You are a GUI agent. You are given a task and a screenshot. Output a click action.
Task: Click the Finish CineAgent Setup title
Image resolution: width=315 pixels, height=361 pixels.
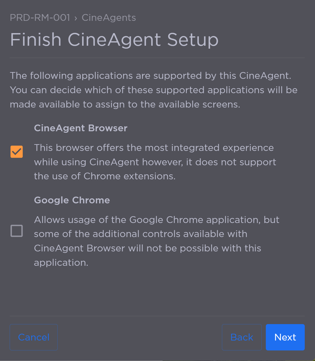coord(114,40)
